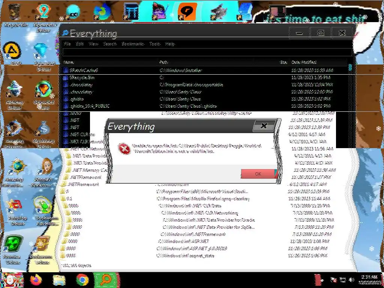Image resolution: width=384 pixels, height=288 pixels.
Task: Click the Everything results vertical scrollbar thumb
Action: (x=350, y=67)
